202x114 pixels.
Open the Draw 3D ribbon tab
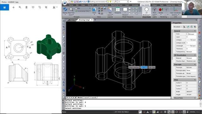click(x=91, y=5)
